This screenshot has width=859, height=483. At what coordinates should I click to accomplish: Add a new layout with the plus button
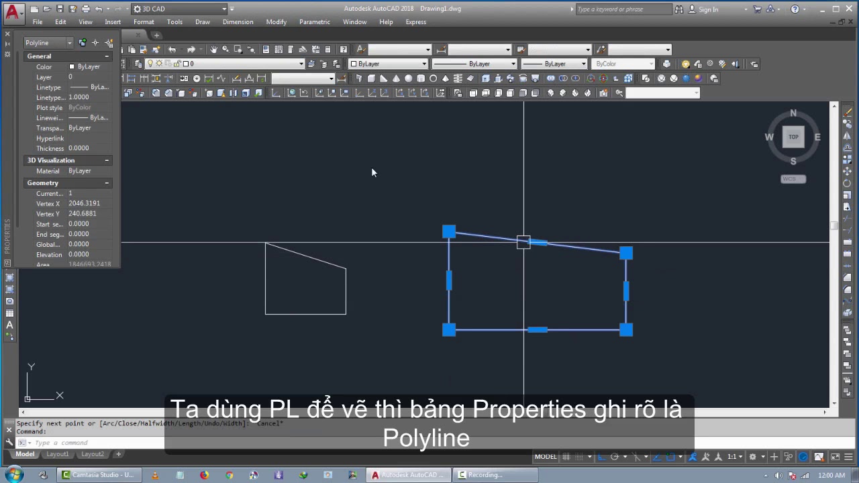(x=118, y=454)
